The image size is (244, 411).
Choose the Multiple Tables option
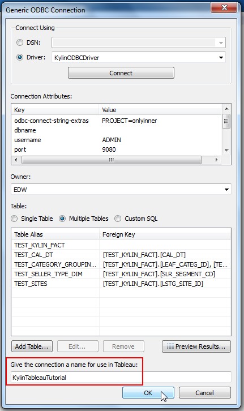pos(62,219)
